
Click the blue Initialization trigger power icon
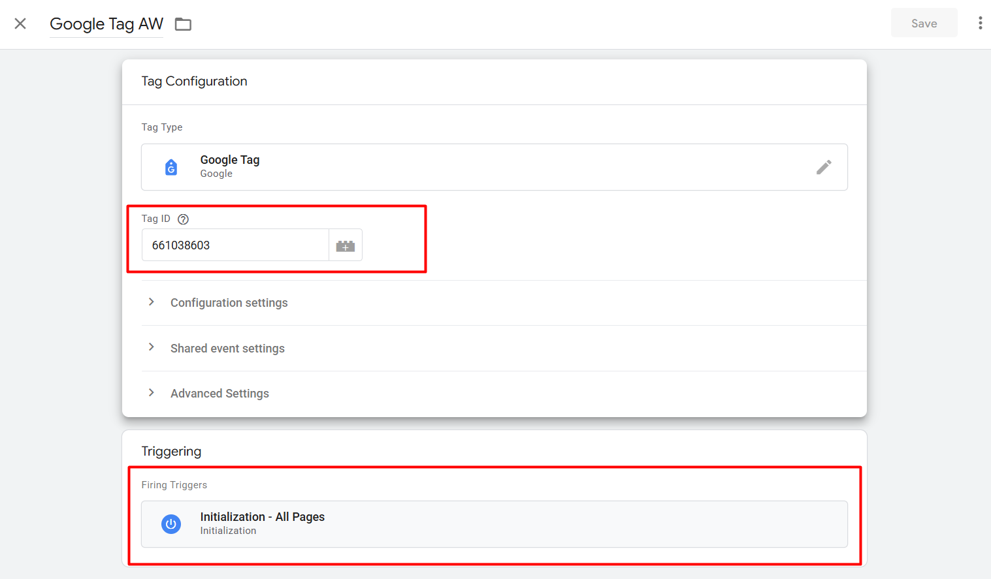pyautogui.click(x=171, y=524)
